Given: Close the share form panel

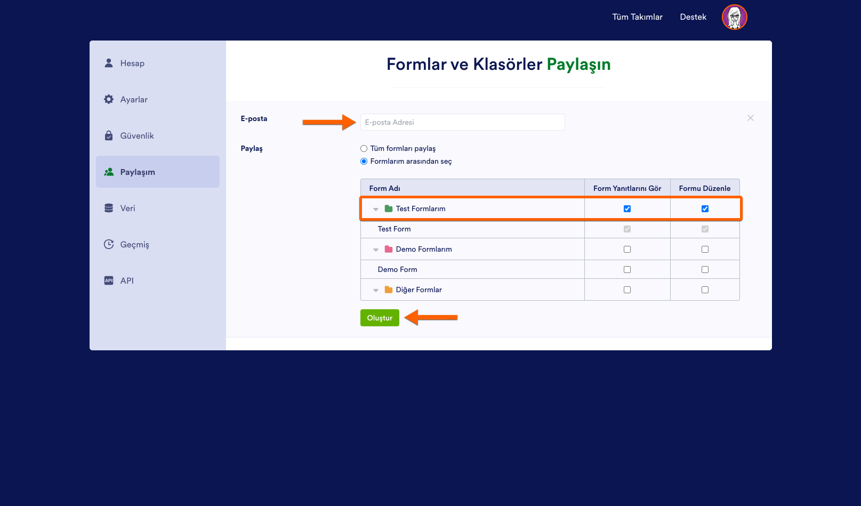Looking at the screenshot, I should click(751, 118).
